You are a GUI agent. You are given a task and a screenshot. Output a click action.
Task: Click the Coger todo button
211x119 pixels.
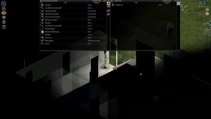(x=118, y=1)
